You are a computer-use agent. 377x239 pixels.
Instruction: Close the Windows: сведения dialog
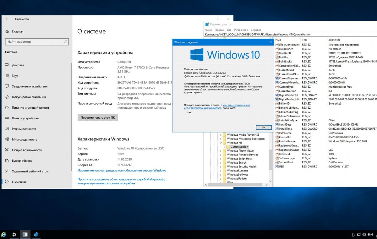[270, 42]
